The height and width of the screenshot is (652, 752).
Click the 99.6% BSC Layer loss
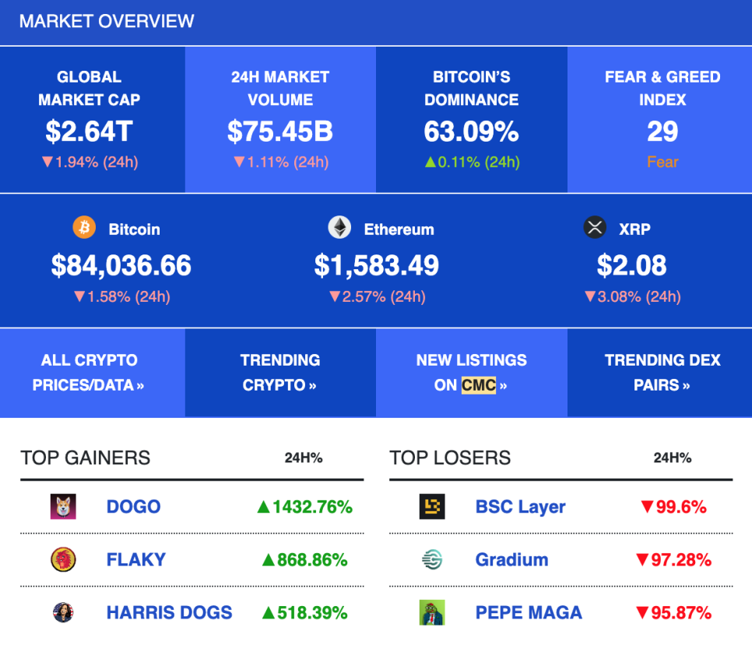(673, 507)
